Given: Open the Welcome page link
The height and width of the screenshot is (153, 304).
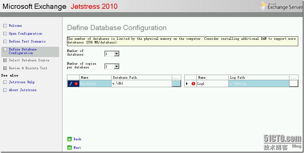Looking at the screenshot, I should pos(15,25).
